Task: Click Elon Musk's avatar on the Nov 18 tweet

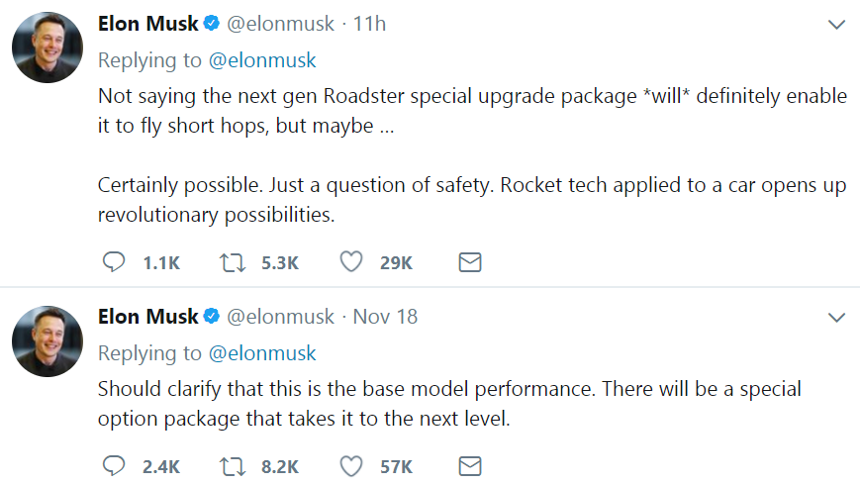Action: [47, 341]
